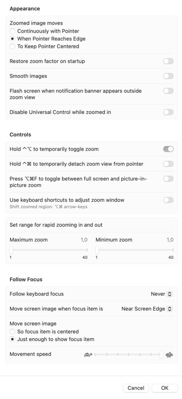Click the Movement speed slider knob
This screenshot has height=399, width=182.
tap(161, 354)
